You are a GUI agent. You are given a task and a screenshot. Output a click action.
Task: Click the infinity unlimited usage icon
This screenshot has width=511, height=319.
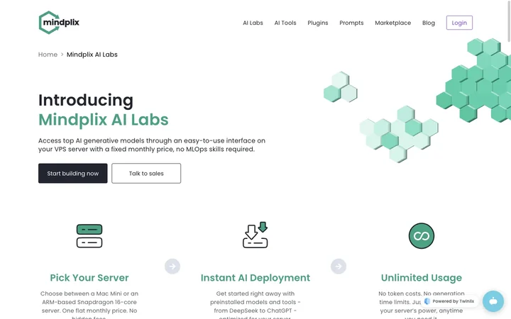[422, 235]
